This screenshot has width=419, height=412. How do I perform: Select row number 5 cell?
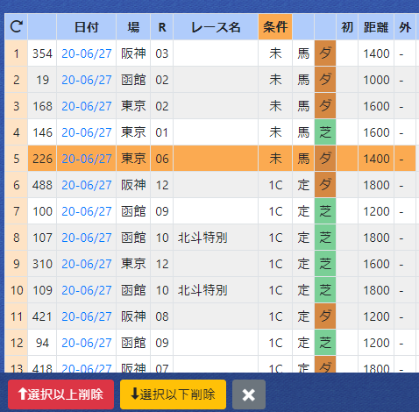(16, 159)
